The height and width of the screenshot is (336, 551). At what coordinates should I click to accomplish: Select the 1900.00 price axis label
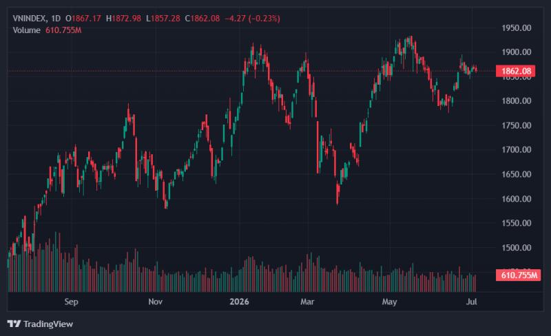coord(516,52)
